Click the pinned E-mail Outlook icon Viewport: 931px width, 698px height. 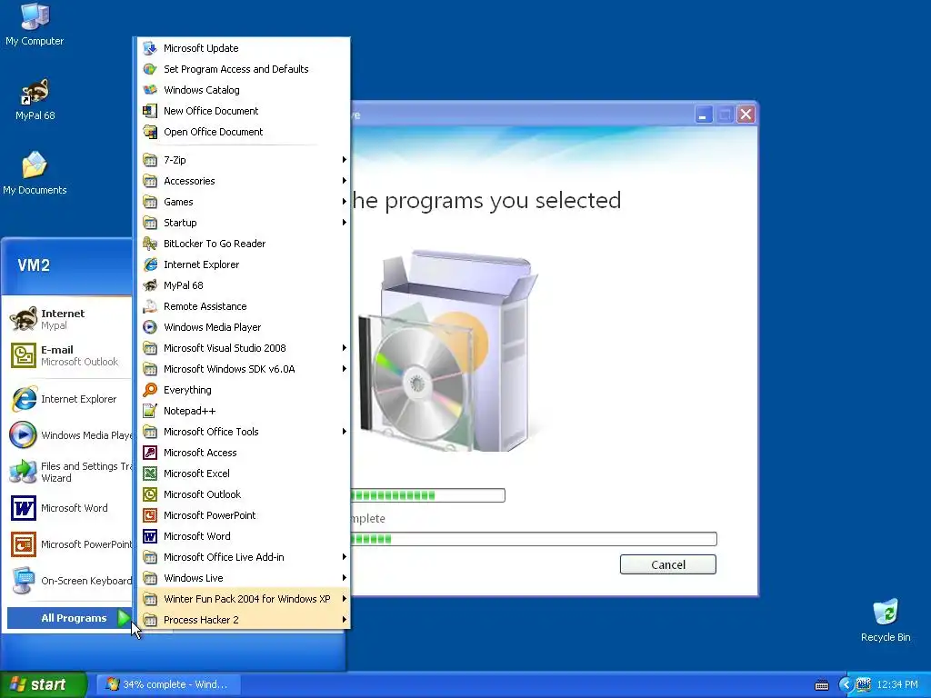point(24,355)
